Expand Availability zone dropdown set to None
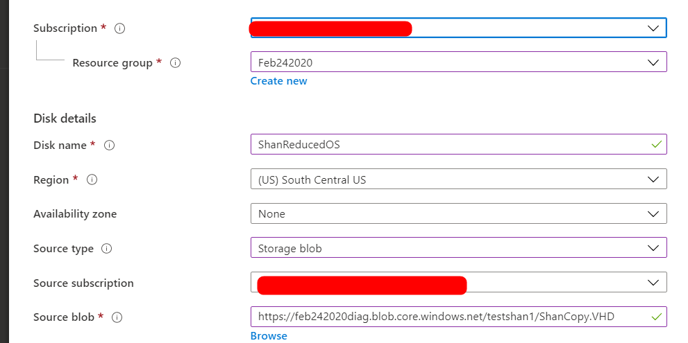The height and width of the screenshot is (343, 688). coord(458,213)
